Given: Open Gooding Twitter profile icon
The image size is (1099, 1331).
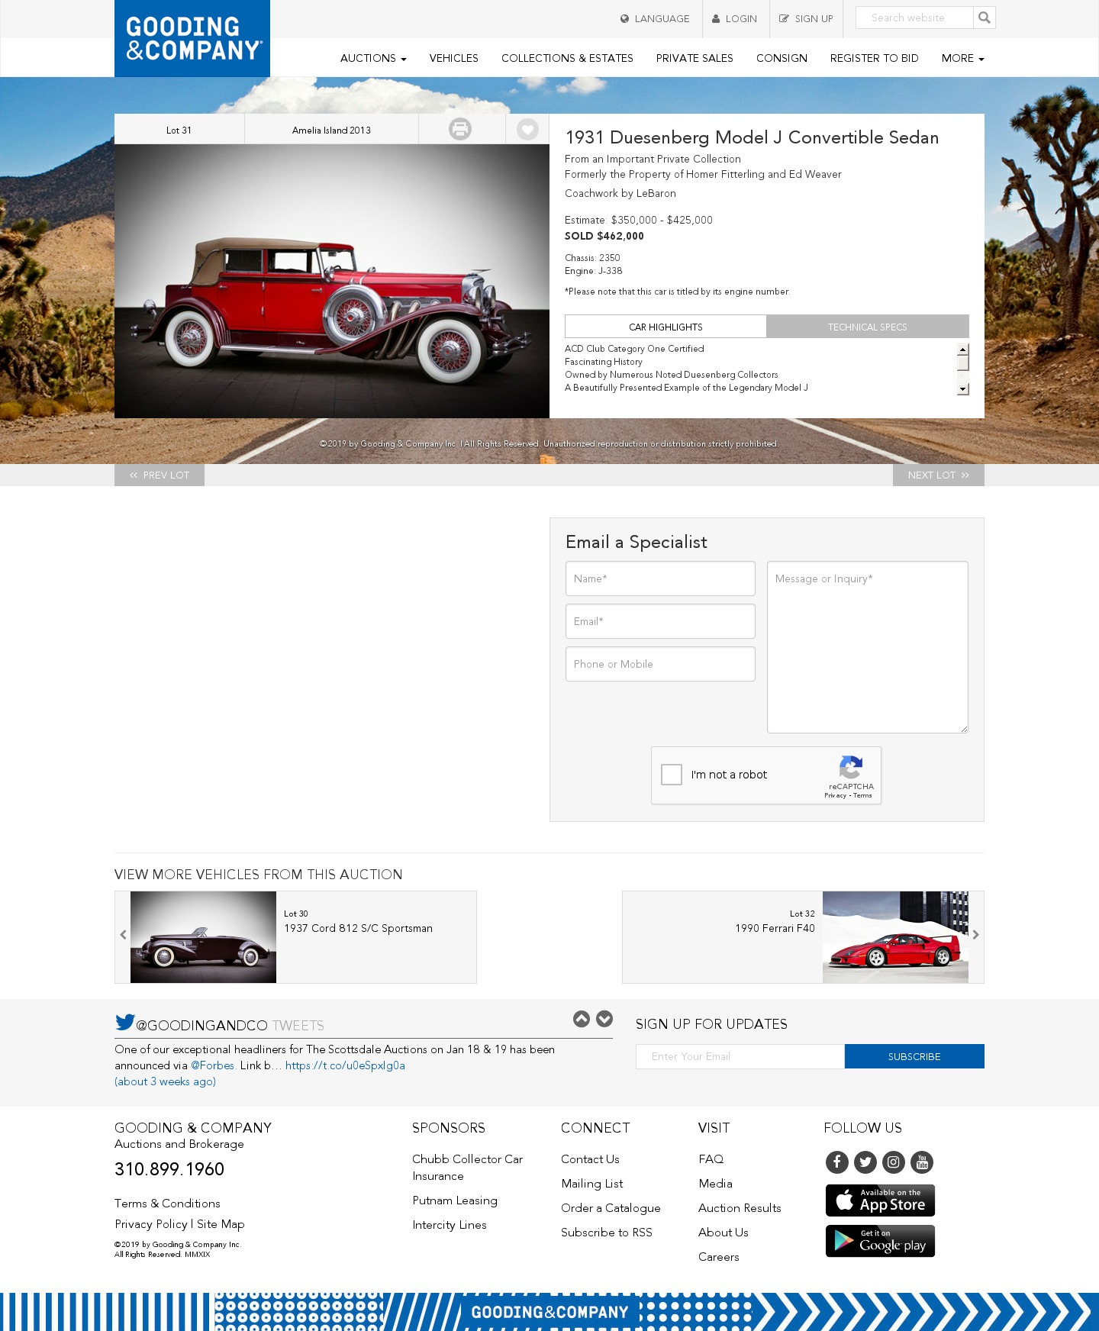Looking at the screenshot, I should (865, 1162).
